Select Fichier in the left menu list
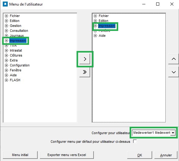The height and width of the screenshot is (161, 179). coord(15,16)
